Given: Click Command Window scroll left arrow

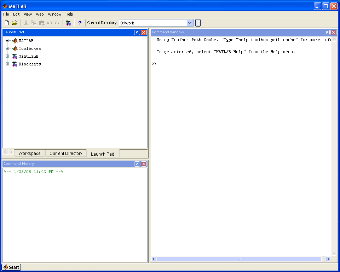Looking at the screenshot, I should tap(154, 259).
